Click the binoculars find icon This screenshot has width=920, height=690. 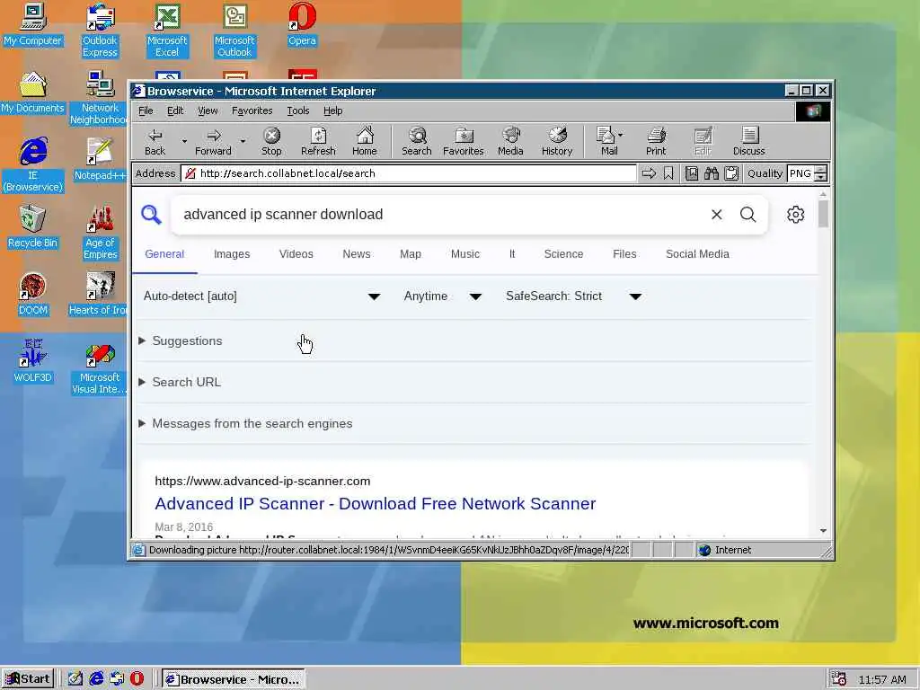[x=712, y=173]
